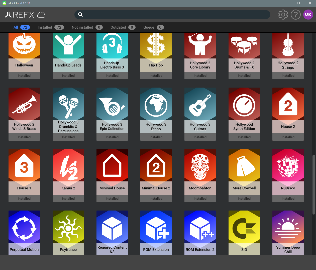Click Installed status under Halloween
The width and height of the screenshot is (316, 270).
(24, 76)
